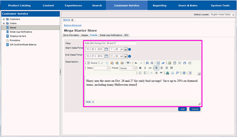237x137 pixels.
Task: Select Center alignment
Action: tap(162, 68)
